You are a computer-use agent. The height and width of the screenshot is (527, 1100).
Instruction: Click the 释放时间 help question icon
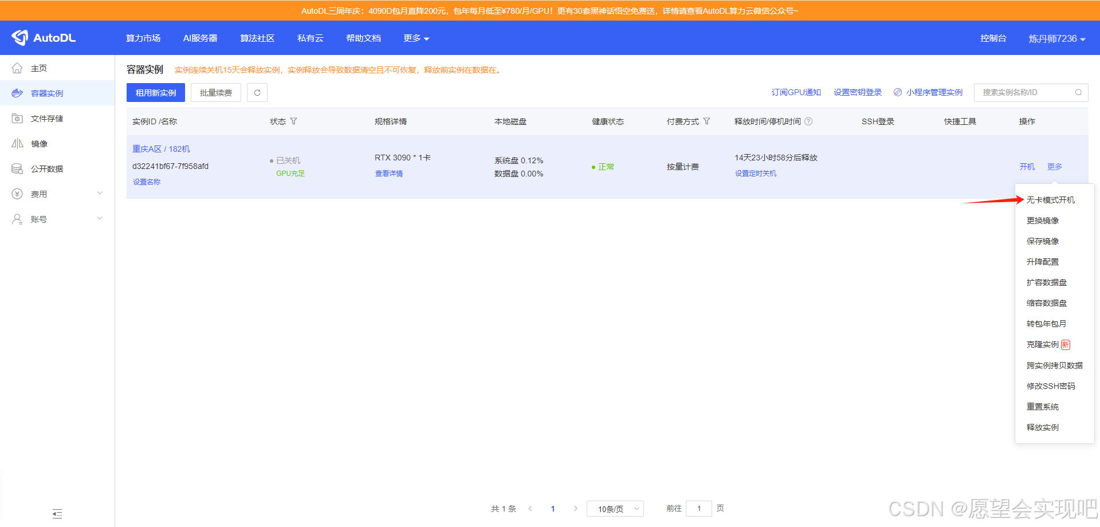pyautogui.click(x=808, y=121)
